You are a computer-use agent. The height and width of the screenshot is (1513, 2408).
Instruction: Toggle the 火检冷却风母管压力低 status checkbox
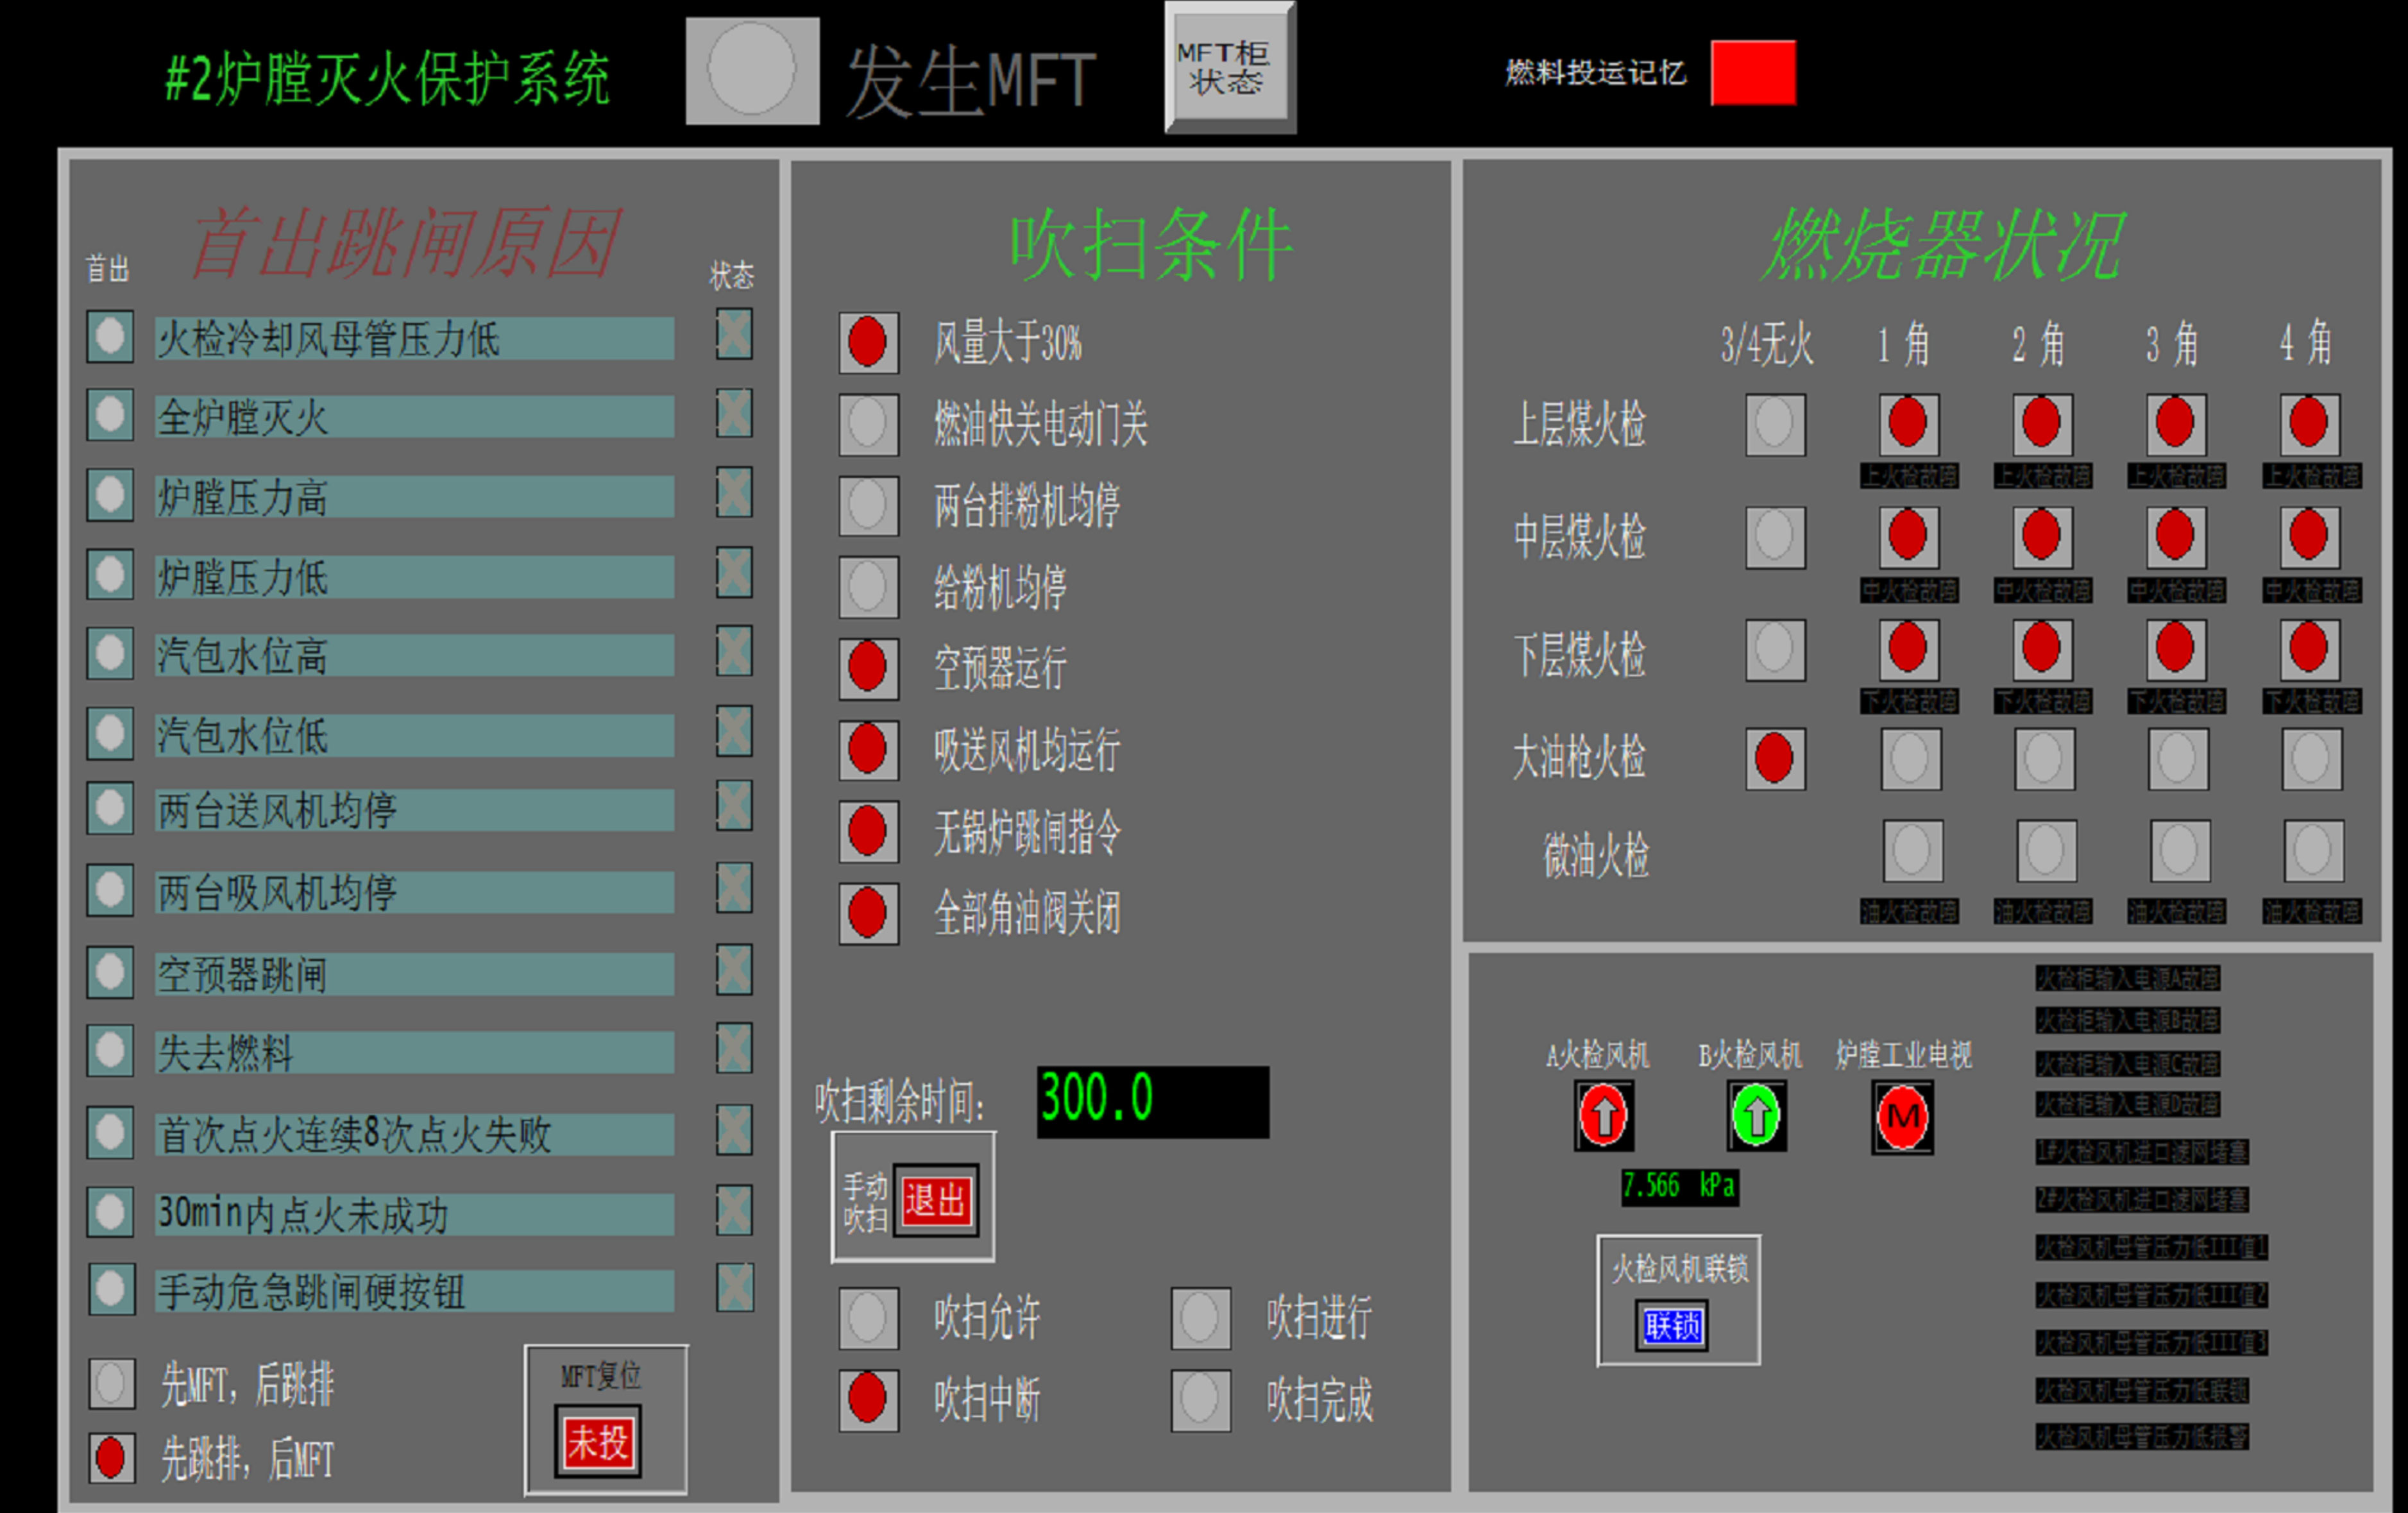[734, 333]
